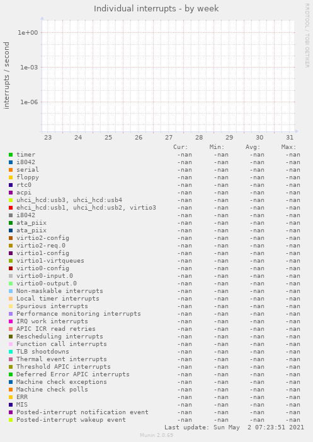Image resolution: width=313 pixels, height=442 pixels.
Task: Select the Machine check polls label
Action: [x=52, y=390]
